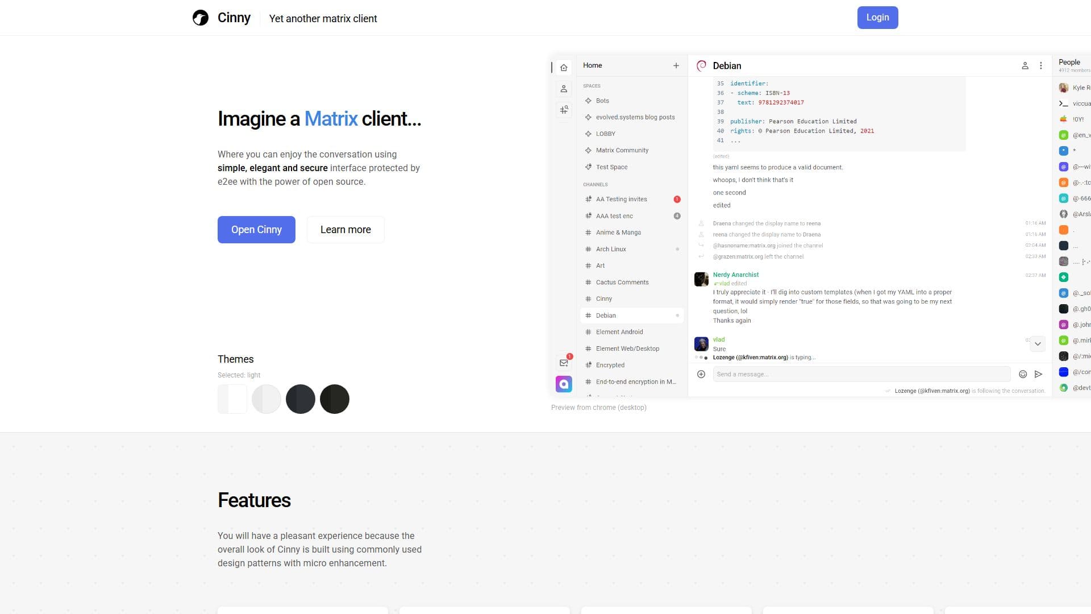Click the Login button
The image size is (1091, 614).
[877, 18]
